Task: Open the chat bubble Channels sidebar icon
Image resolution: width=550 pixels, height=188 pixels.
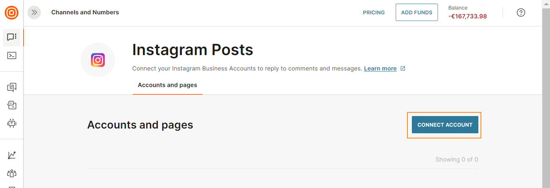Action: coord(12,37)
